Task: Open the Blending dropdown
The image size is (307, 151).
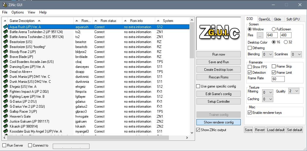Action: [267, 54]
